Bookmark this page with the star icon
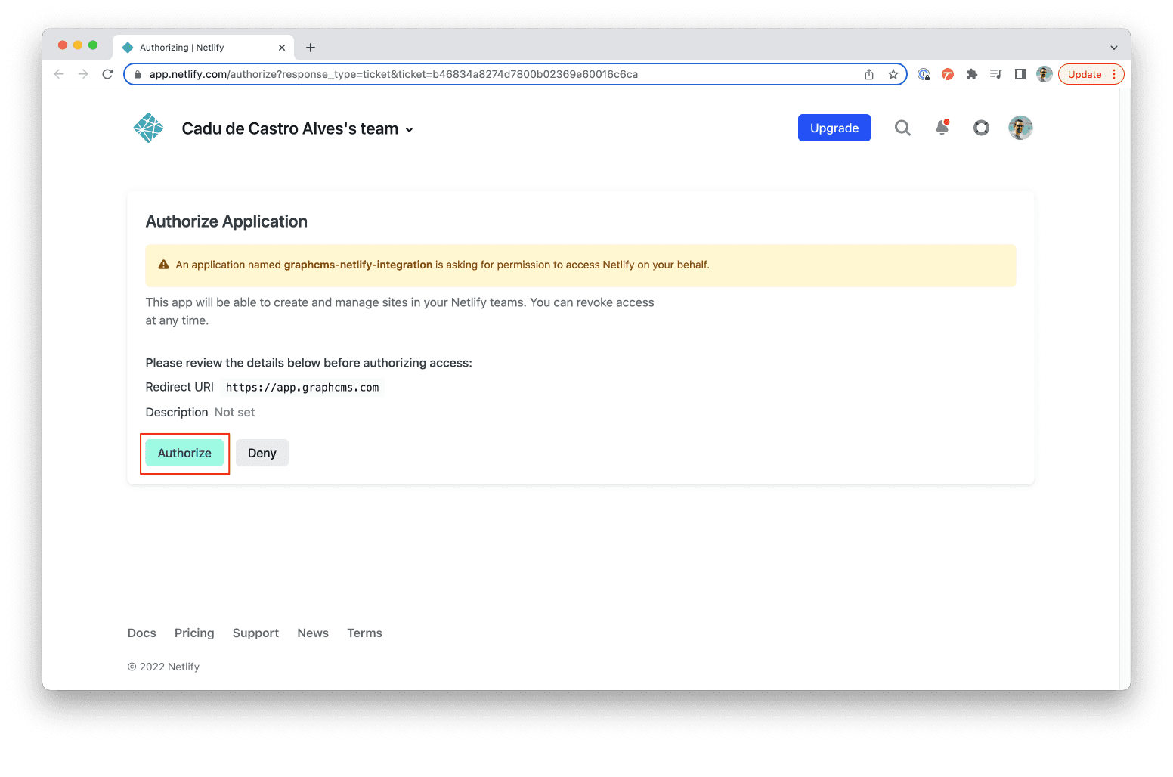 click(x=893, y=74)
